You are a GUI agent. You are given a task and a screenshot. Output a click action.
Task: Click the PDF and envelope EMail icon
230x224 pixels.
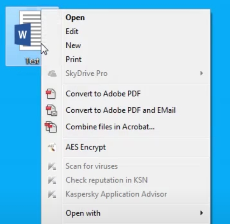click(x=51, y=110)
